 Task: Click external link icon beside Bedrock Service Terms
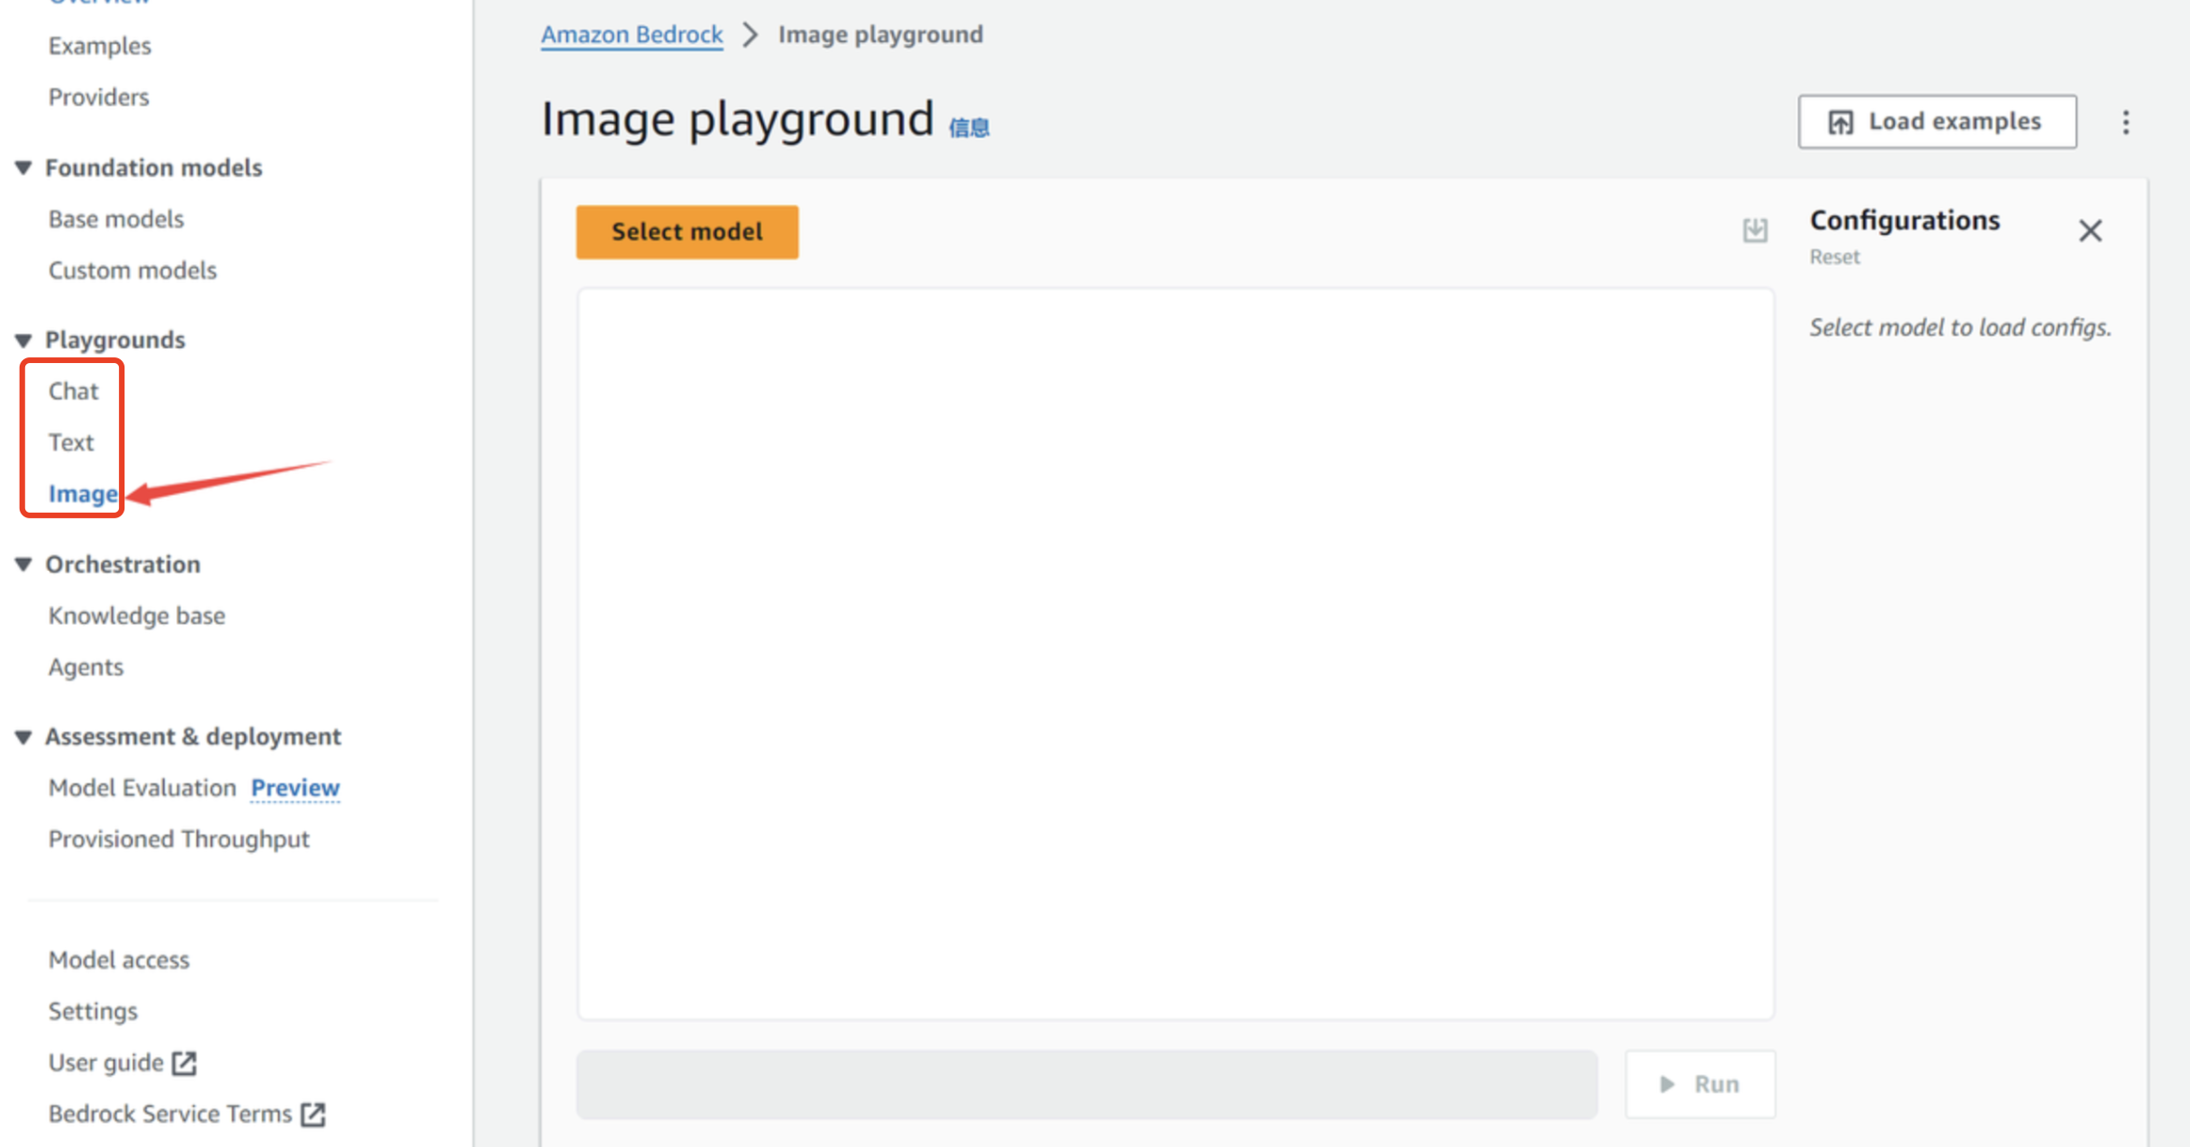(x=313, y=1114)
